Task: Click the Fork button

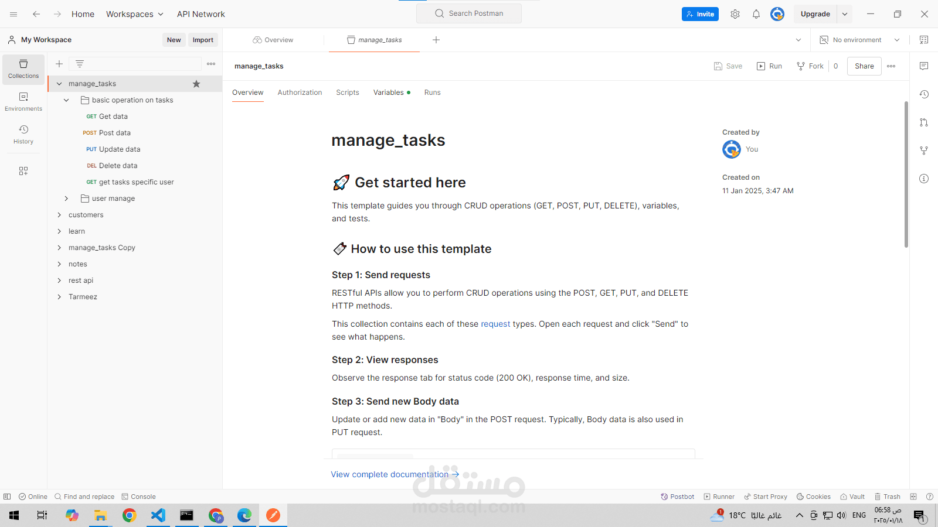Action: pyautogui.click(x=810, y=66)
